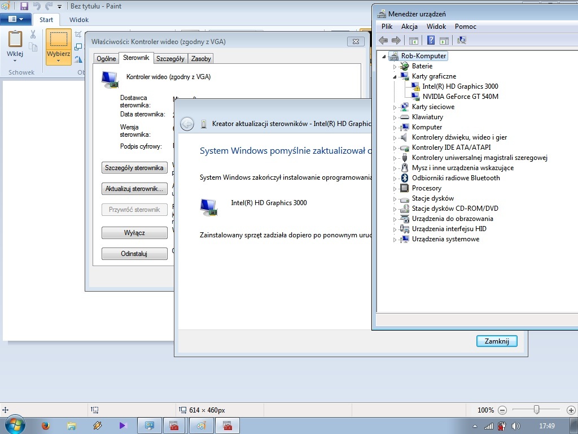
Task: Select NVIDIA GeForce GT 540M in device tree
Action: pyautogui.click(x=461, y=96)
